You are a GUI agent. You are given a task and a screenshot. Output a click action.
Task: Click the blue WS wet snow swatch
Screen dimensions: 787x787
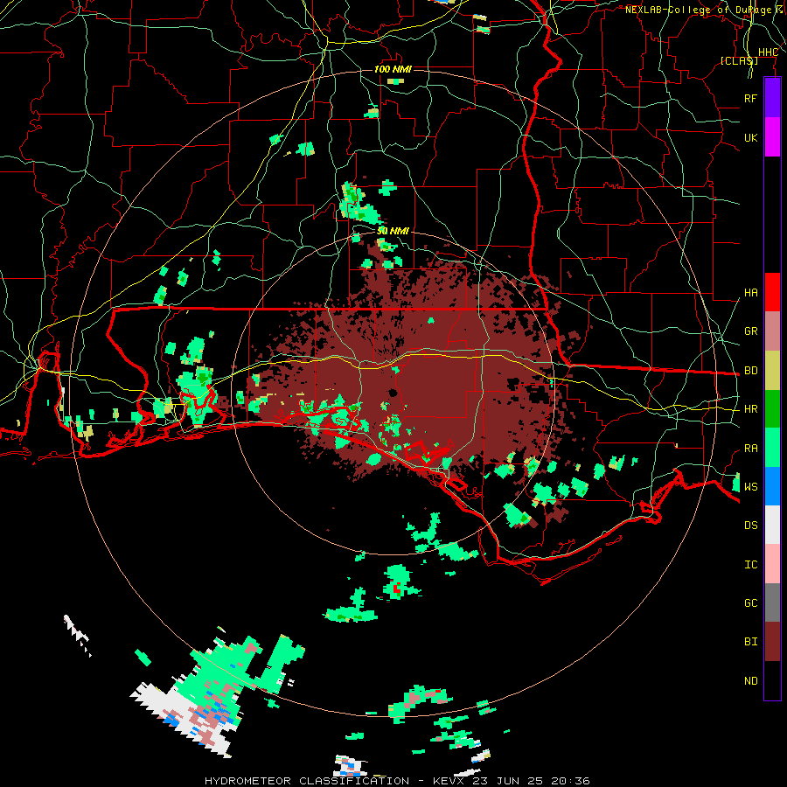coord(772,486)
